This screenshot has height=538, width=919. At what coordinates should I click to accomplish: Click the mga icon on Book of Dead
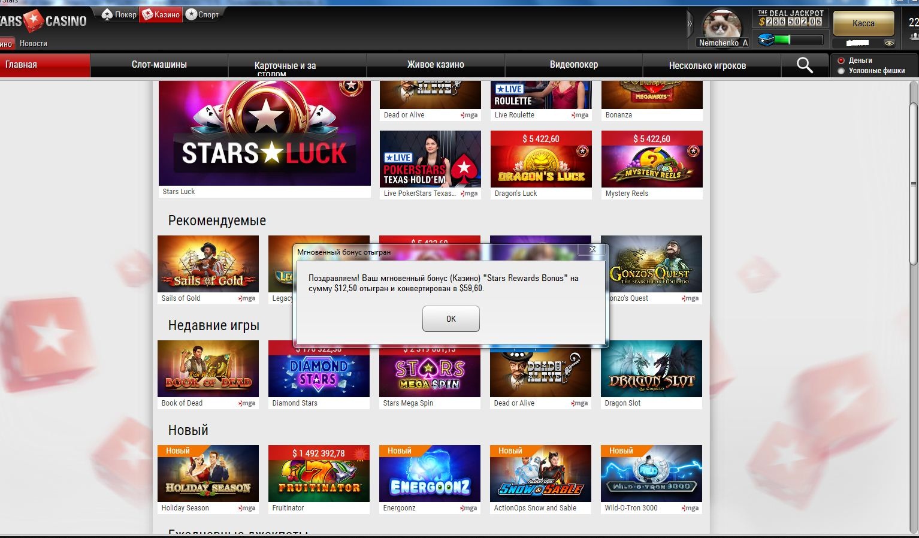(247, 403)
